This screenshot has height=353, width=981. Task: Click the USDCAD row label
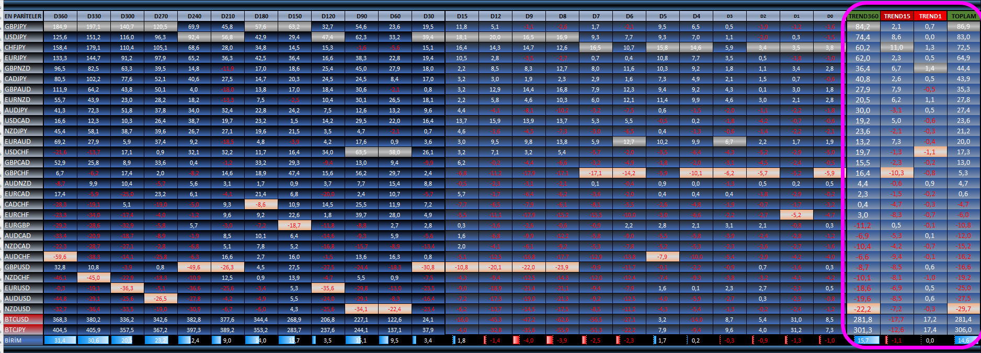pos(22,121)
